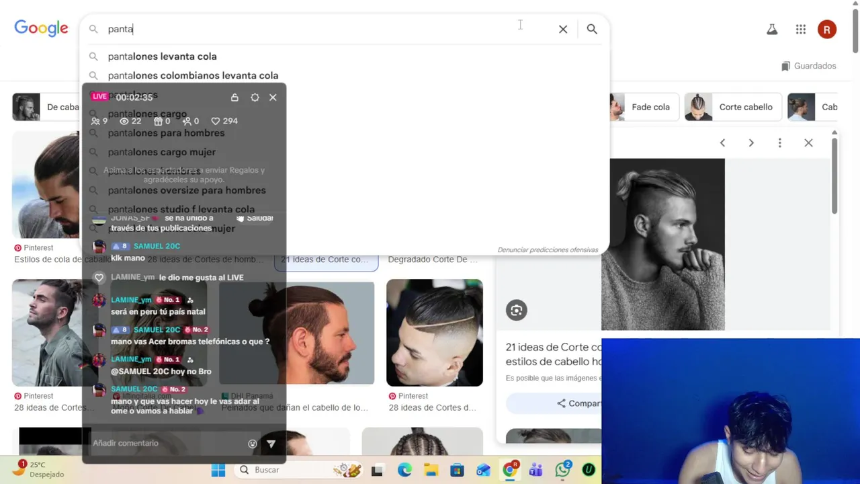
Task: Open Outlook from taskbar
Action: (483, 471)
